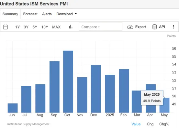Set chart range to 3Y
The width and height of the screenshot is (179, 128).
click(26, 27)
